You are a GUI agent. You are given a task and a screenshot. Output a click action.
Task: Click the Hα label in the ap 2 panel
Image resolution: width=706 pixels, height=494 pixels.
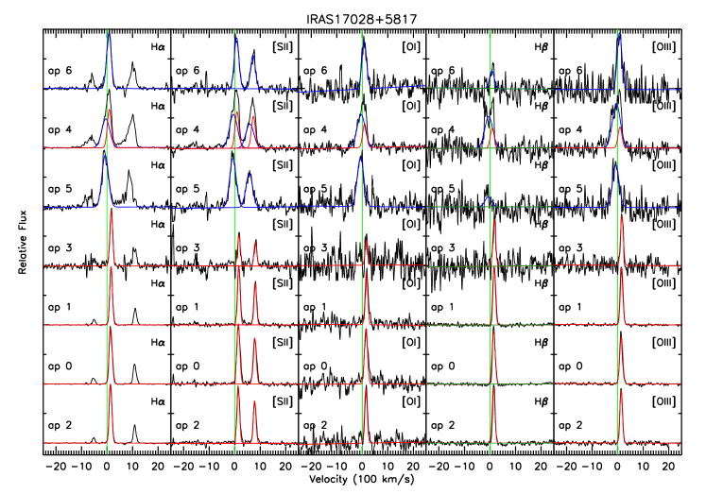coord(158,401)
